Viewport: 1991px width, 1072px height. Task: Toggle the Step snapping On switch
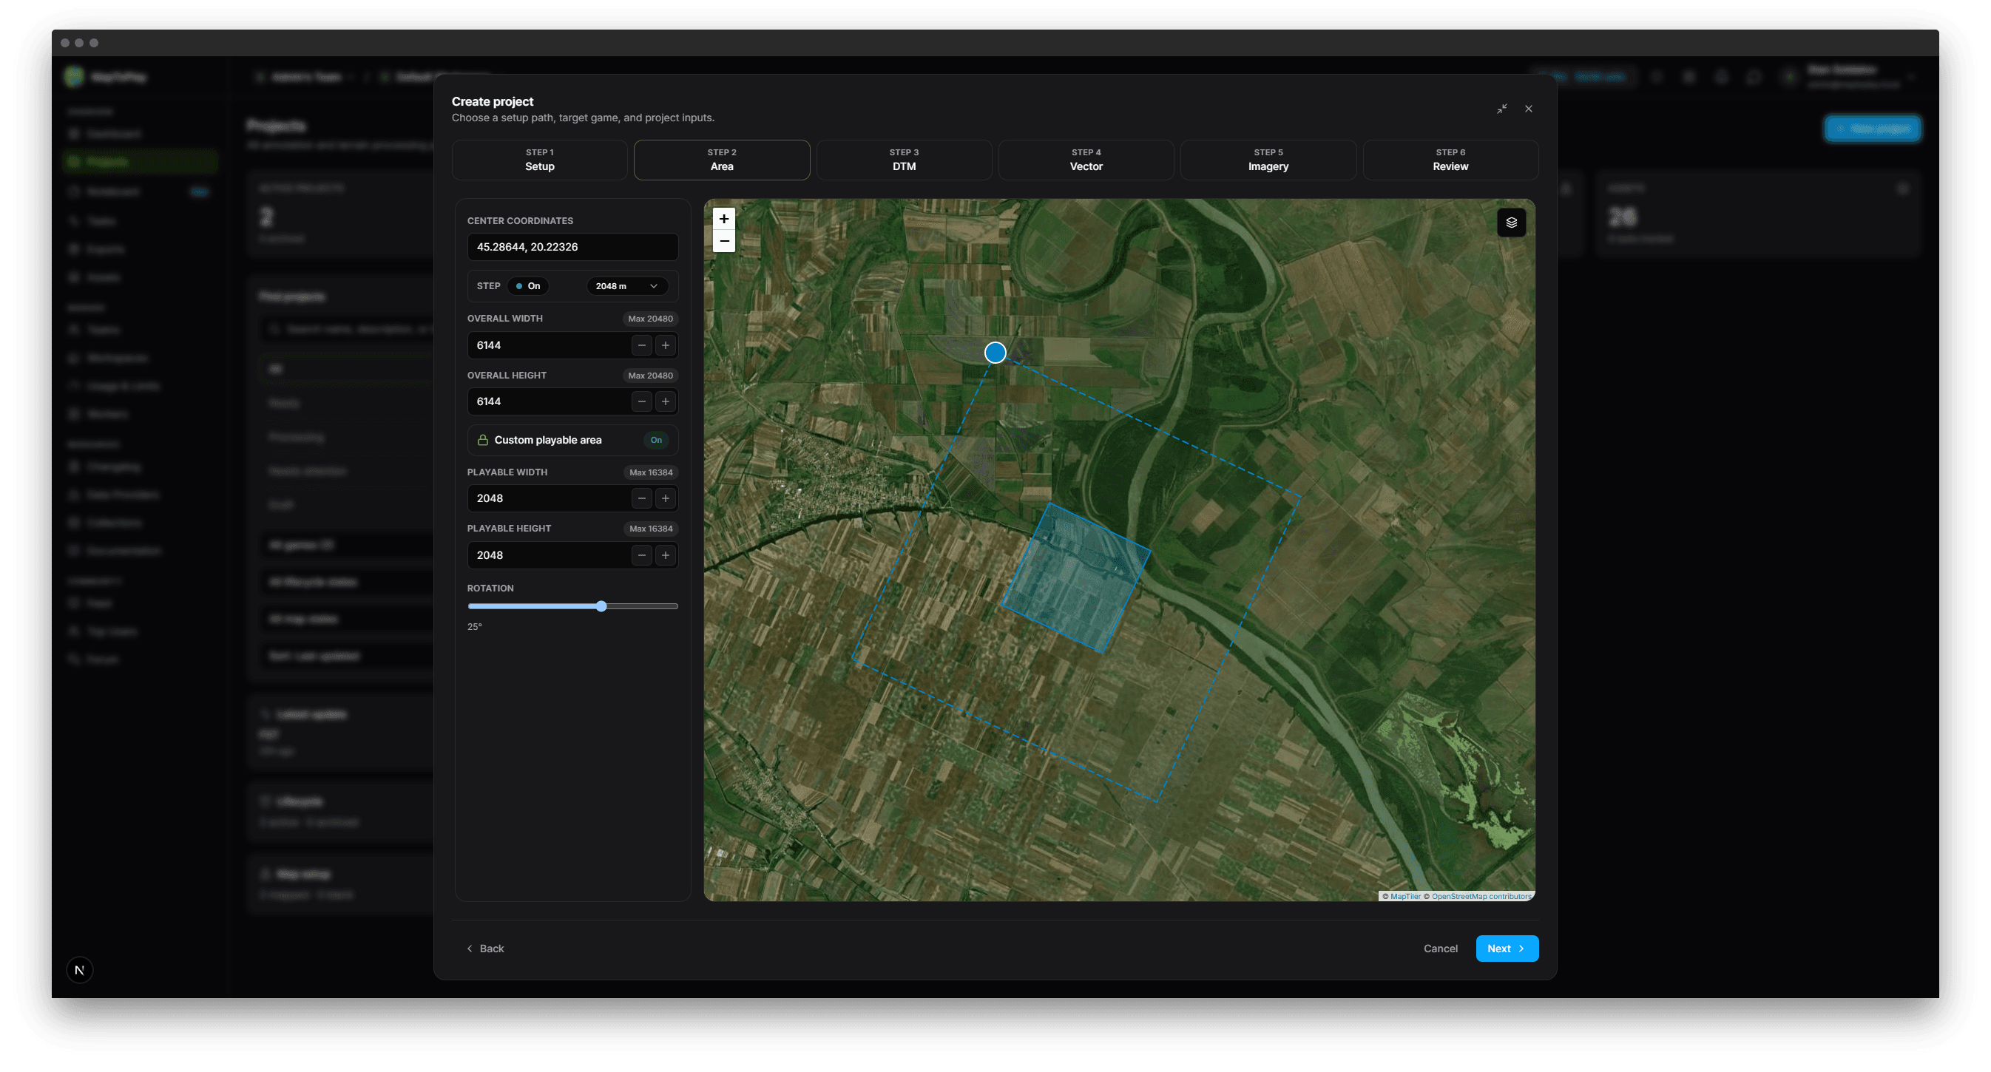click(x=528, y=287)
